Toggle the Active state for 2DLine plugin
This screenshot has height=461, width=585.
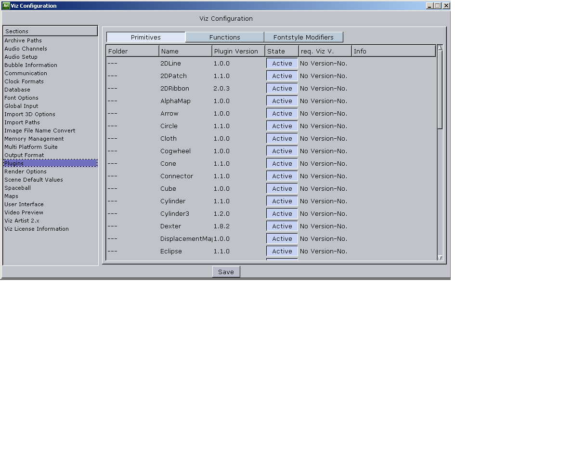pyautogui.click(x=282, y=64)
